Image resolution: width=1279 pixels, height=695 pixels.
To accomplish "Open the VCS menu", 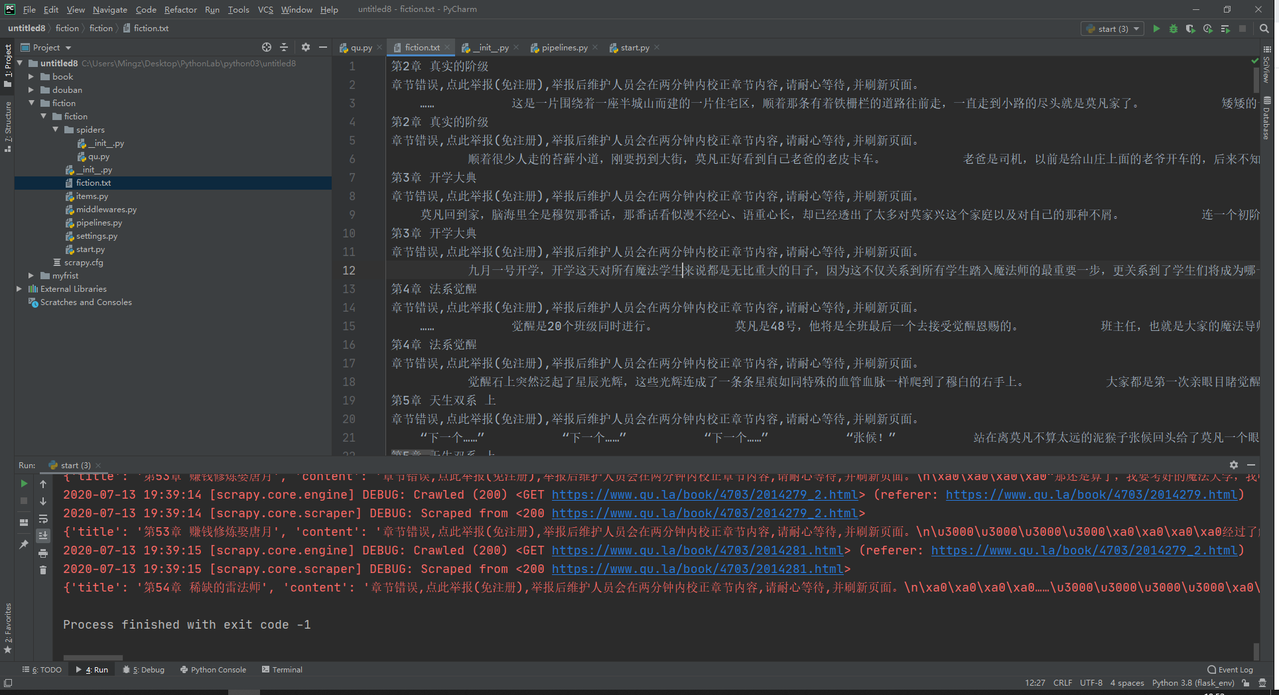I will click(x=265, y=9).
